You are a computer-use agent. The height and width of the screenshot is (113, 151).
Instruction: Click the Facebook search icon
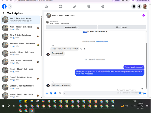pyautogui.click(x=10, y=7)
